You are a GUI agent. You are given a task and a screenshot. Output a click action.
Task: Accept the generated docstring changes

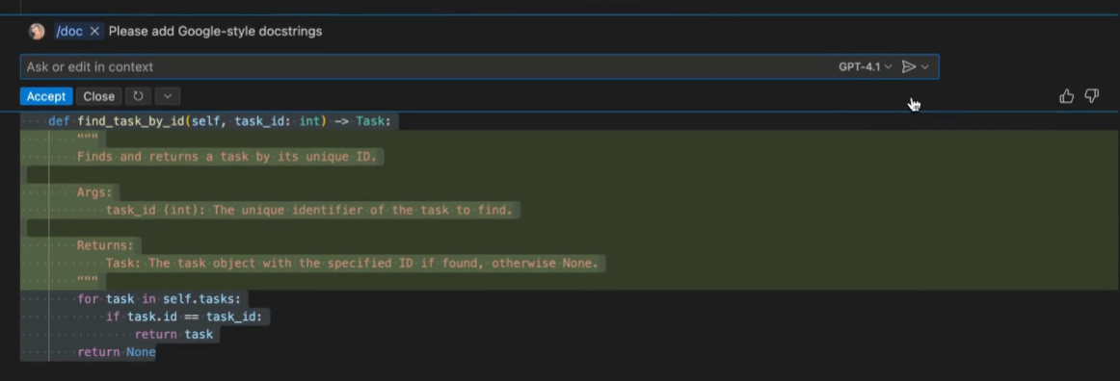tap(46, 96)
